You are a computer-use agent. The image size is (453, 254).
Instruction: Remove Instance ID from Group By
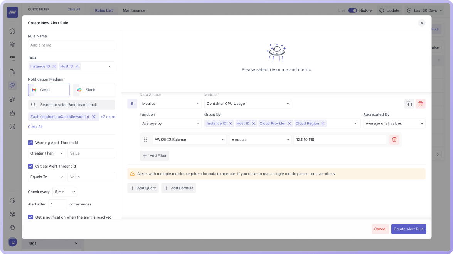point(230,123)
